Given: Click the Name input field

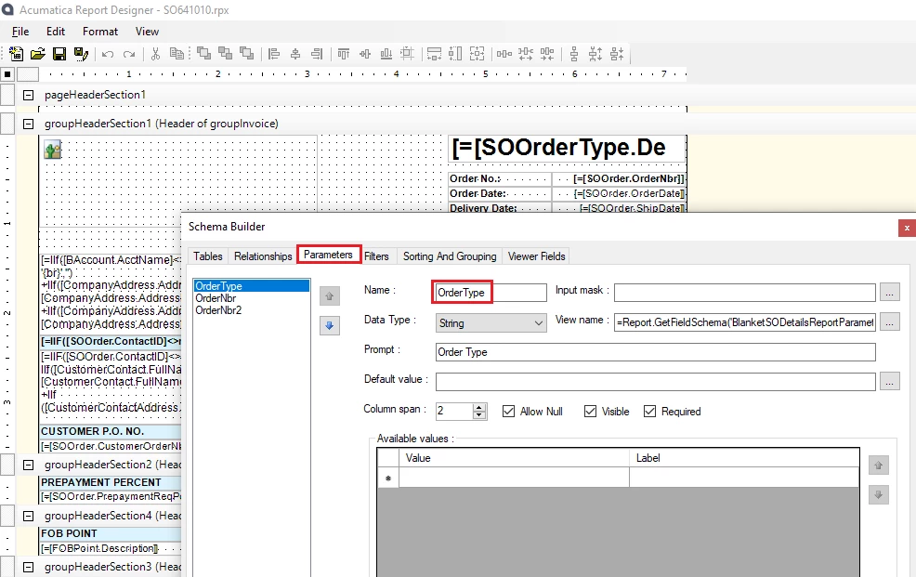Looking at the screenshot, I should click(491, 293).
